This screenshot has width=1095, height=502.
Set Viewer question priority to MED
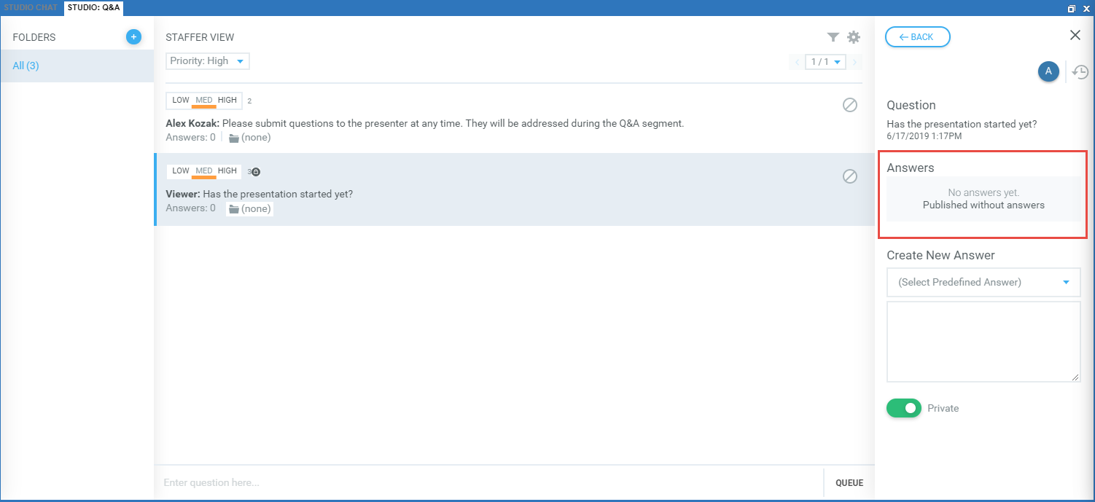(204, 170)
